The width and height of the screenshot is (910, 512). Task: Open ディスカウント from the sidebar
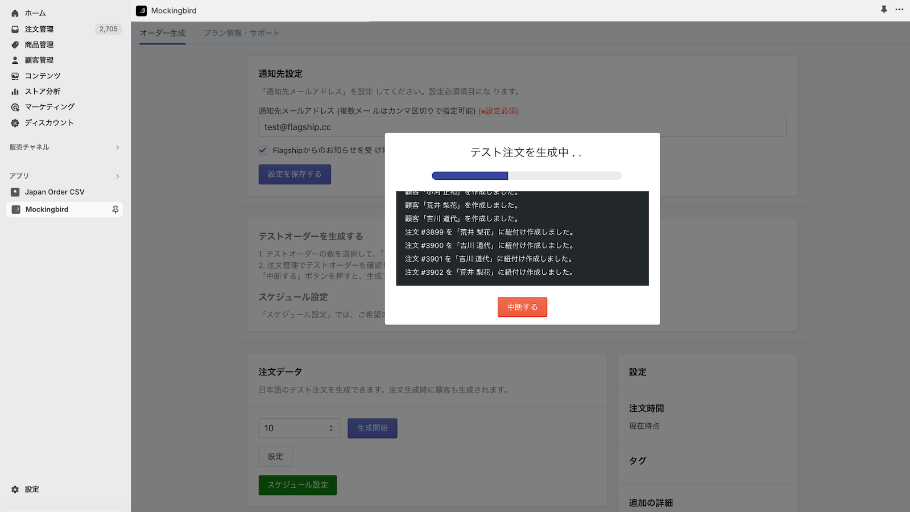pyautogui.click(x=49, y=122)
